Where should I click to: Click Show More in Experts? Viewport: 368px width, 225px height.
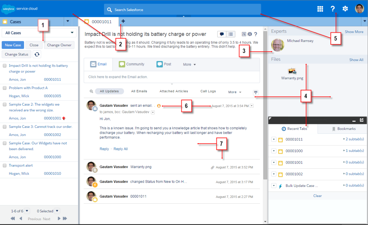(x=354, y=32)
